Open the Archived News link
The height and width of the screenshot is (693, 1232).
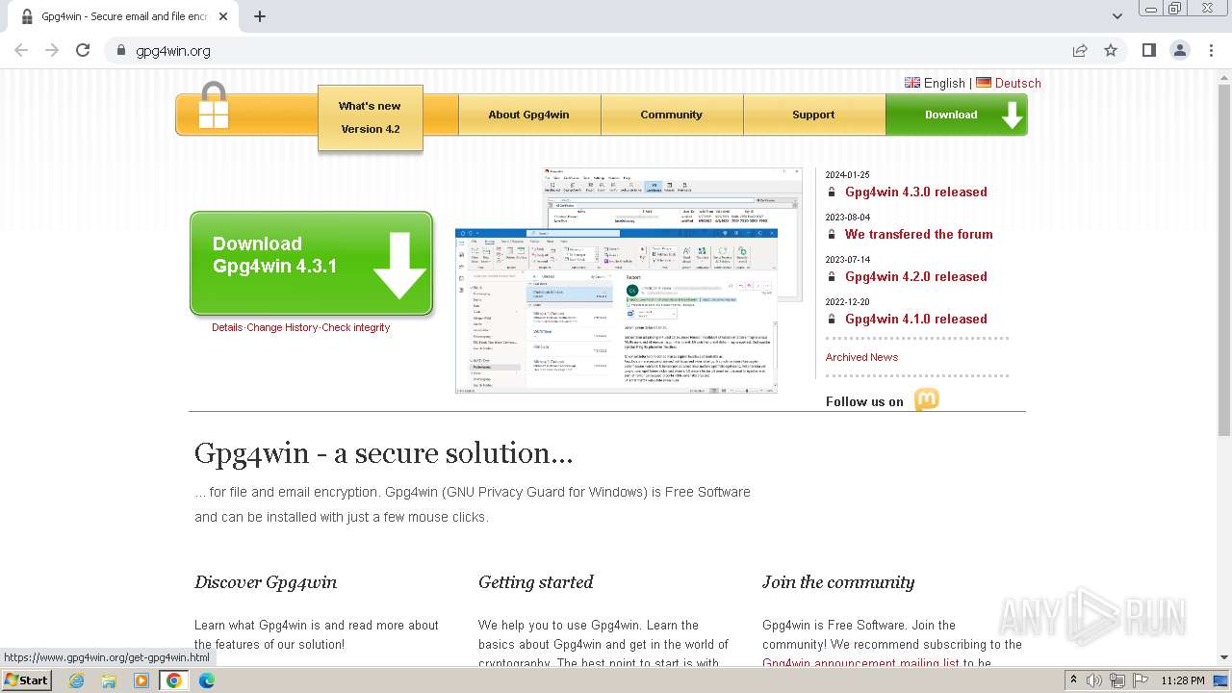tap(861, 357)
